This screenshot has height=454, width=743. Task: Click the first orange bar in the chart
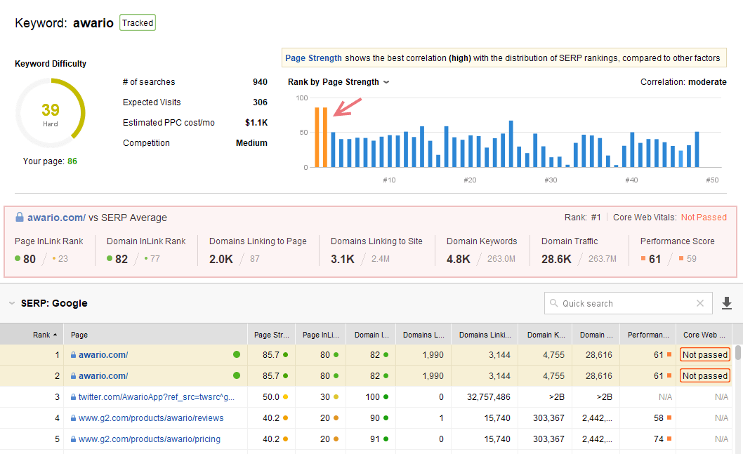(317, 138)
